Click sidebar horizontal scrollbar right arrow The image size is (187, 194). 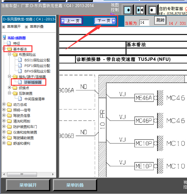click(53, 175)
